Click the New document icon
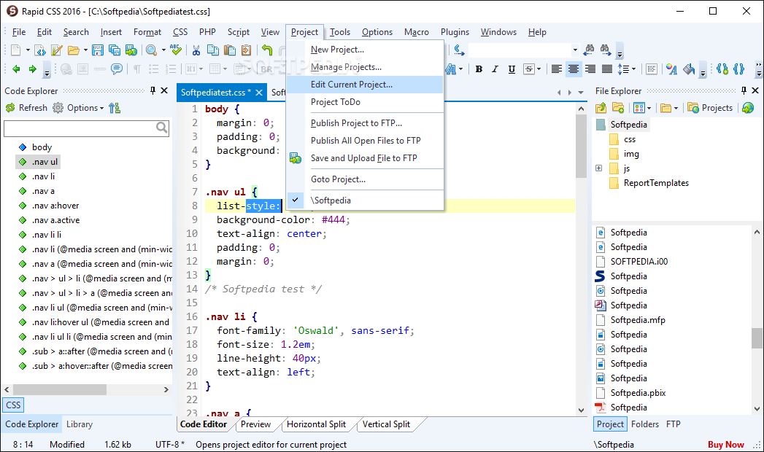Viewport: 764px width, 452px height. pyautogui.click(x=15, y=50)
